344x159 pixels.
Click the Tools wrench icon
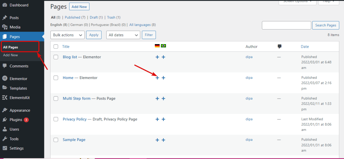tap(5, 139)
